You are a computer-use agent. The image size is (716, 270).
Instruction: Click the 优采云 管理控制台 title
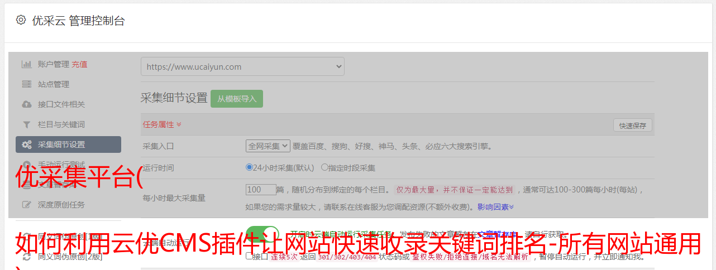click(79, 21)
